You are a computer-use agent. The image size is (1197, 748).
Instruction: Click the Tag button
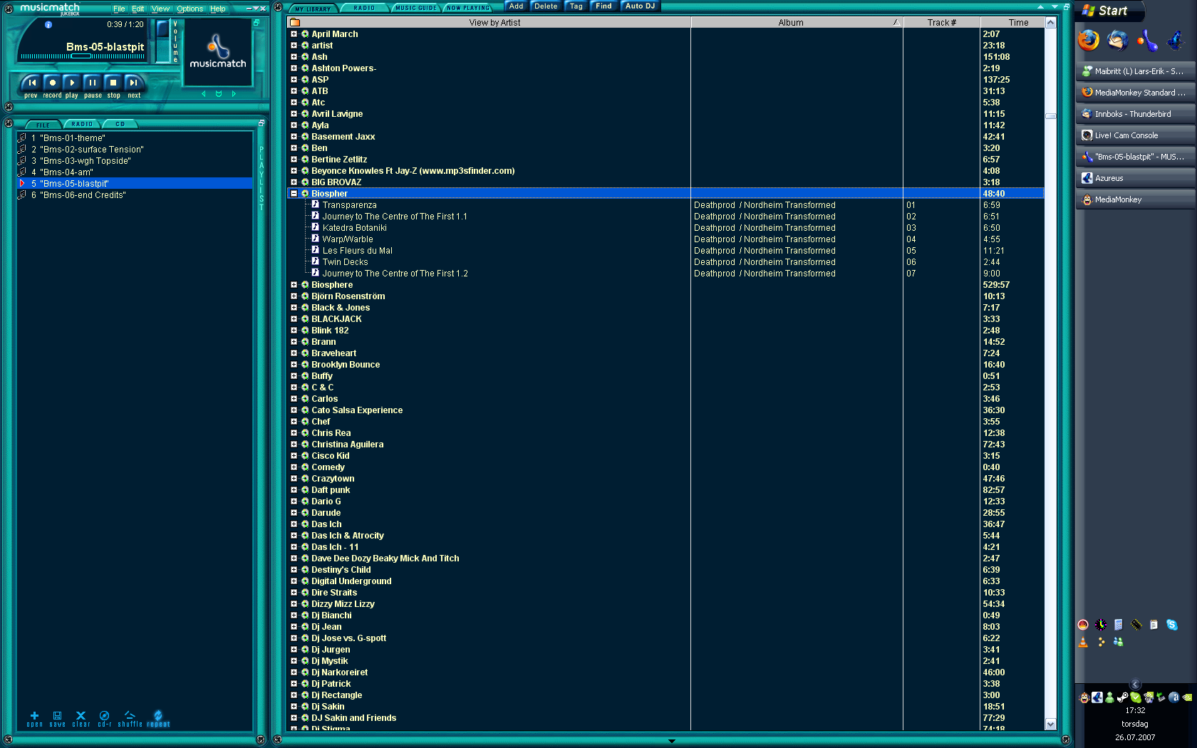tap(576, 6)
